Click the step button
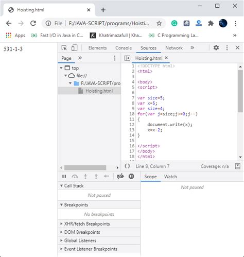The width and height of the screenshot is (244, 257). coord(107,176)
